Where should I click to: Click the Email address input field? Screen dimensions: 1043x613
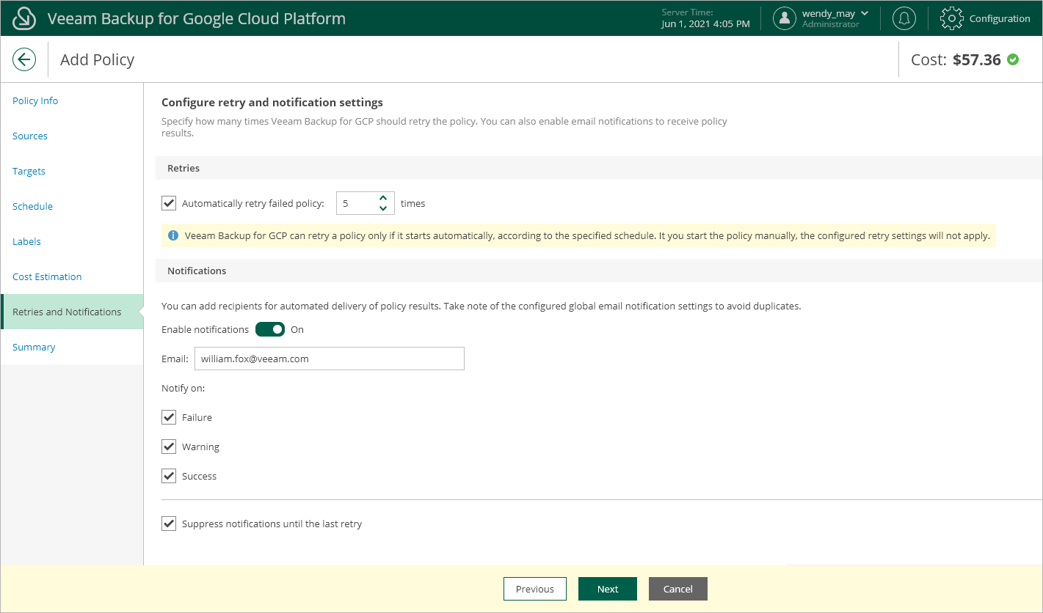[330, 359]
